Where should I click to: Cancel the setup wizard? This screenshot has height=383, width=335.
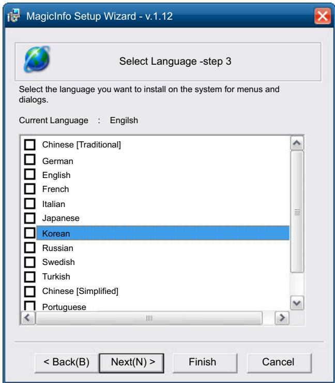tap(279, 363)
